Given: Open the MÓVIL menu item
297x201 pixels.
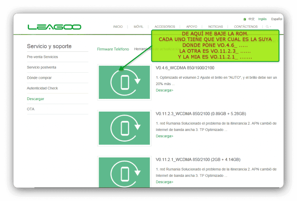Looking at the screenshot, I should point(139,27).
